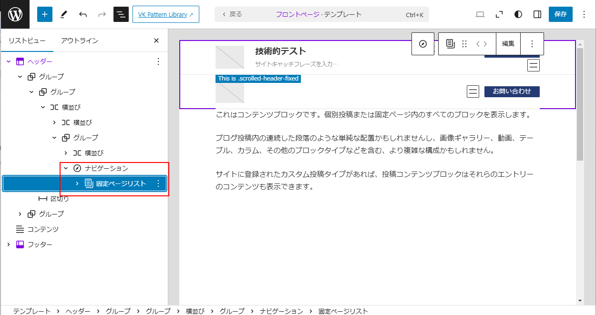Toggle the style book half-circle icon

click(518, 14)
